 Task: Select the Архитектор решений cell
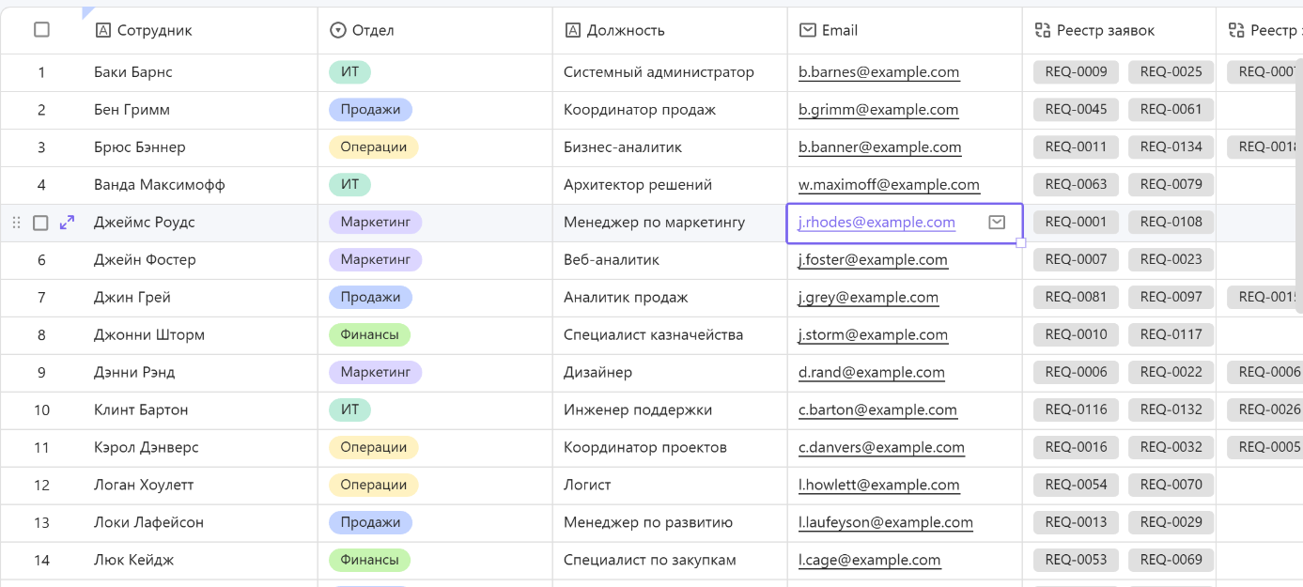coord(670,185)
